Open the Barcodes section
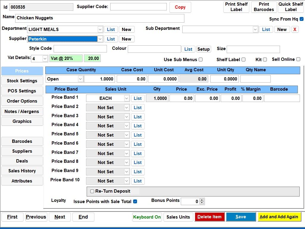305x229 pixels. tap(22, 141)
